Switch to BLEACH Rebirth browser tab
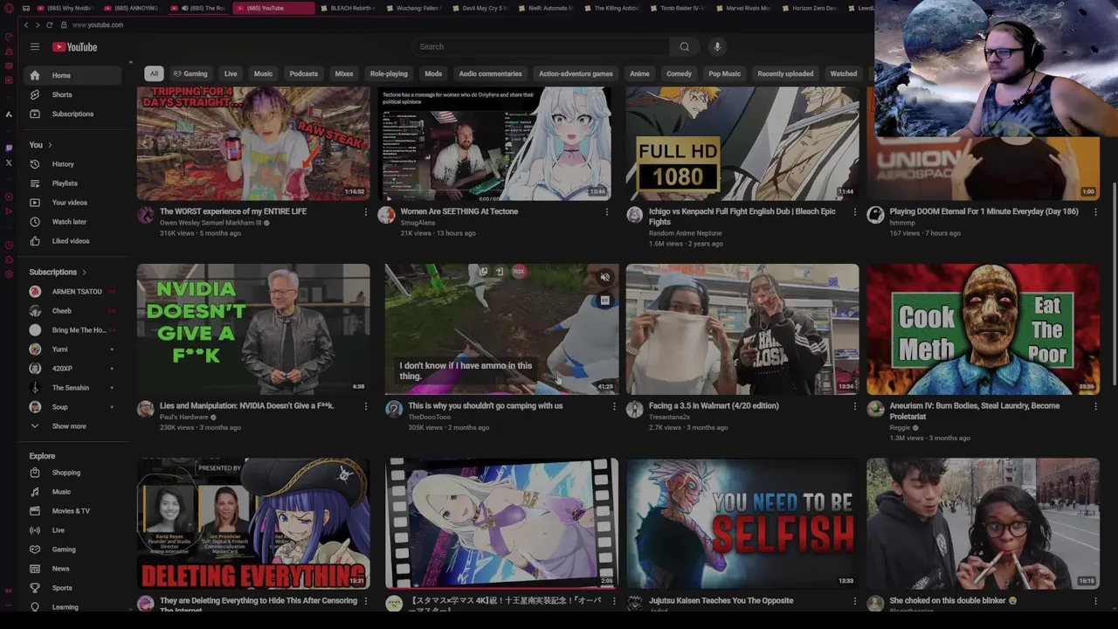 tap(349, 8)
